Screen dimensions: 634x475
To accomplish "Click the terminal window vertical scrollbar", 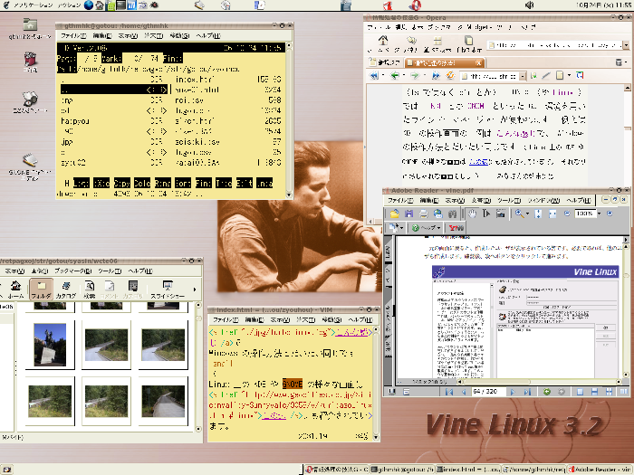I will click(289, 119).
